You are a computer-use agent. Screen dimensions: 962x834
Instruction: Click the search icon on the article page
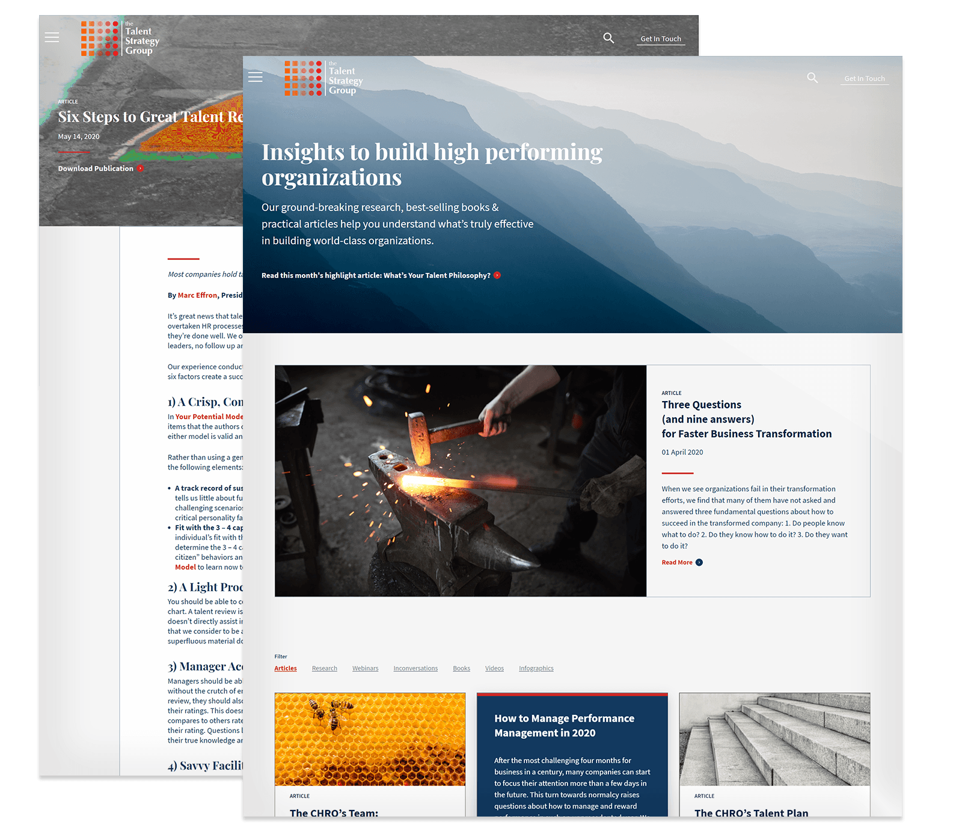[x=608, y=37]
